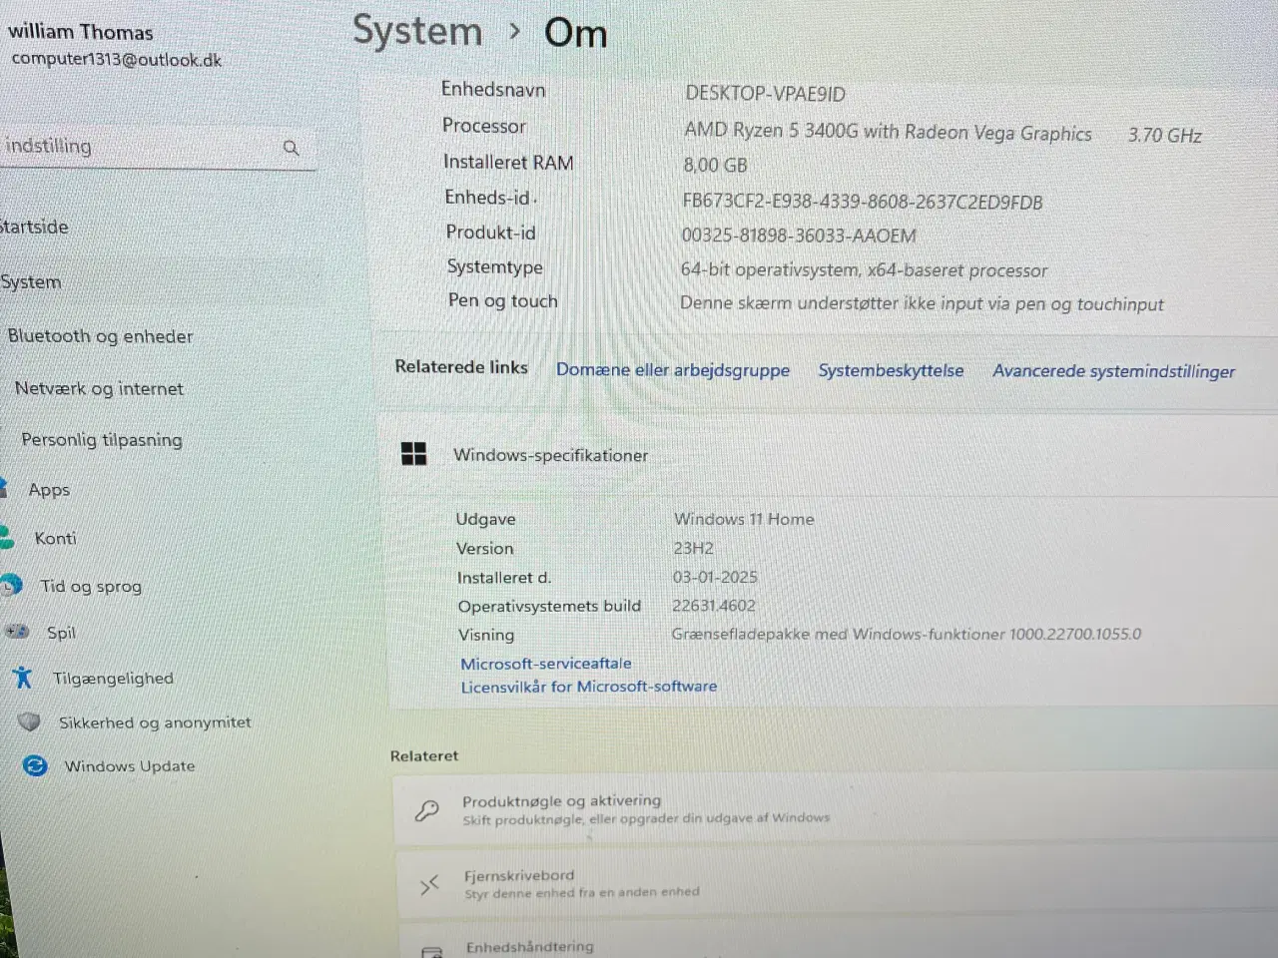Screen dimensions: 1278x958
Task: Select the install date 03-01-2025
Action: pos(715,577)
